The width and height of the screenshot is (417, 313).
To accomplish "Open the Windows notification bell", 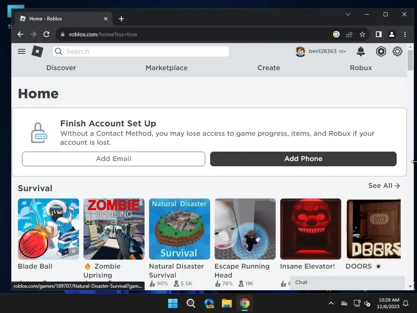I will (406, 303).
